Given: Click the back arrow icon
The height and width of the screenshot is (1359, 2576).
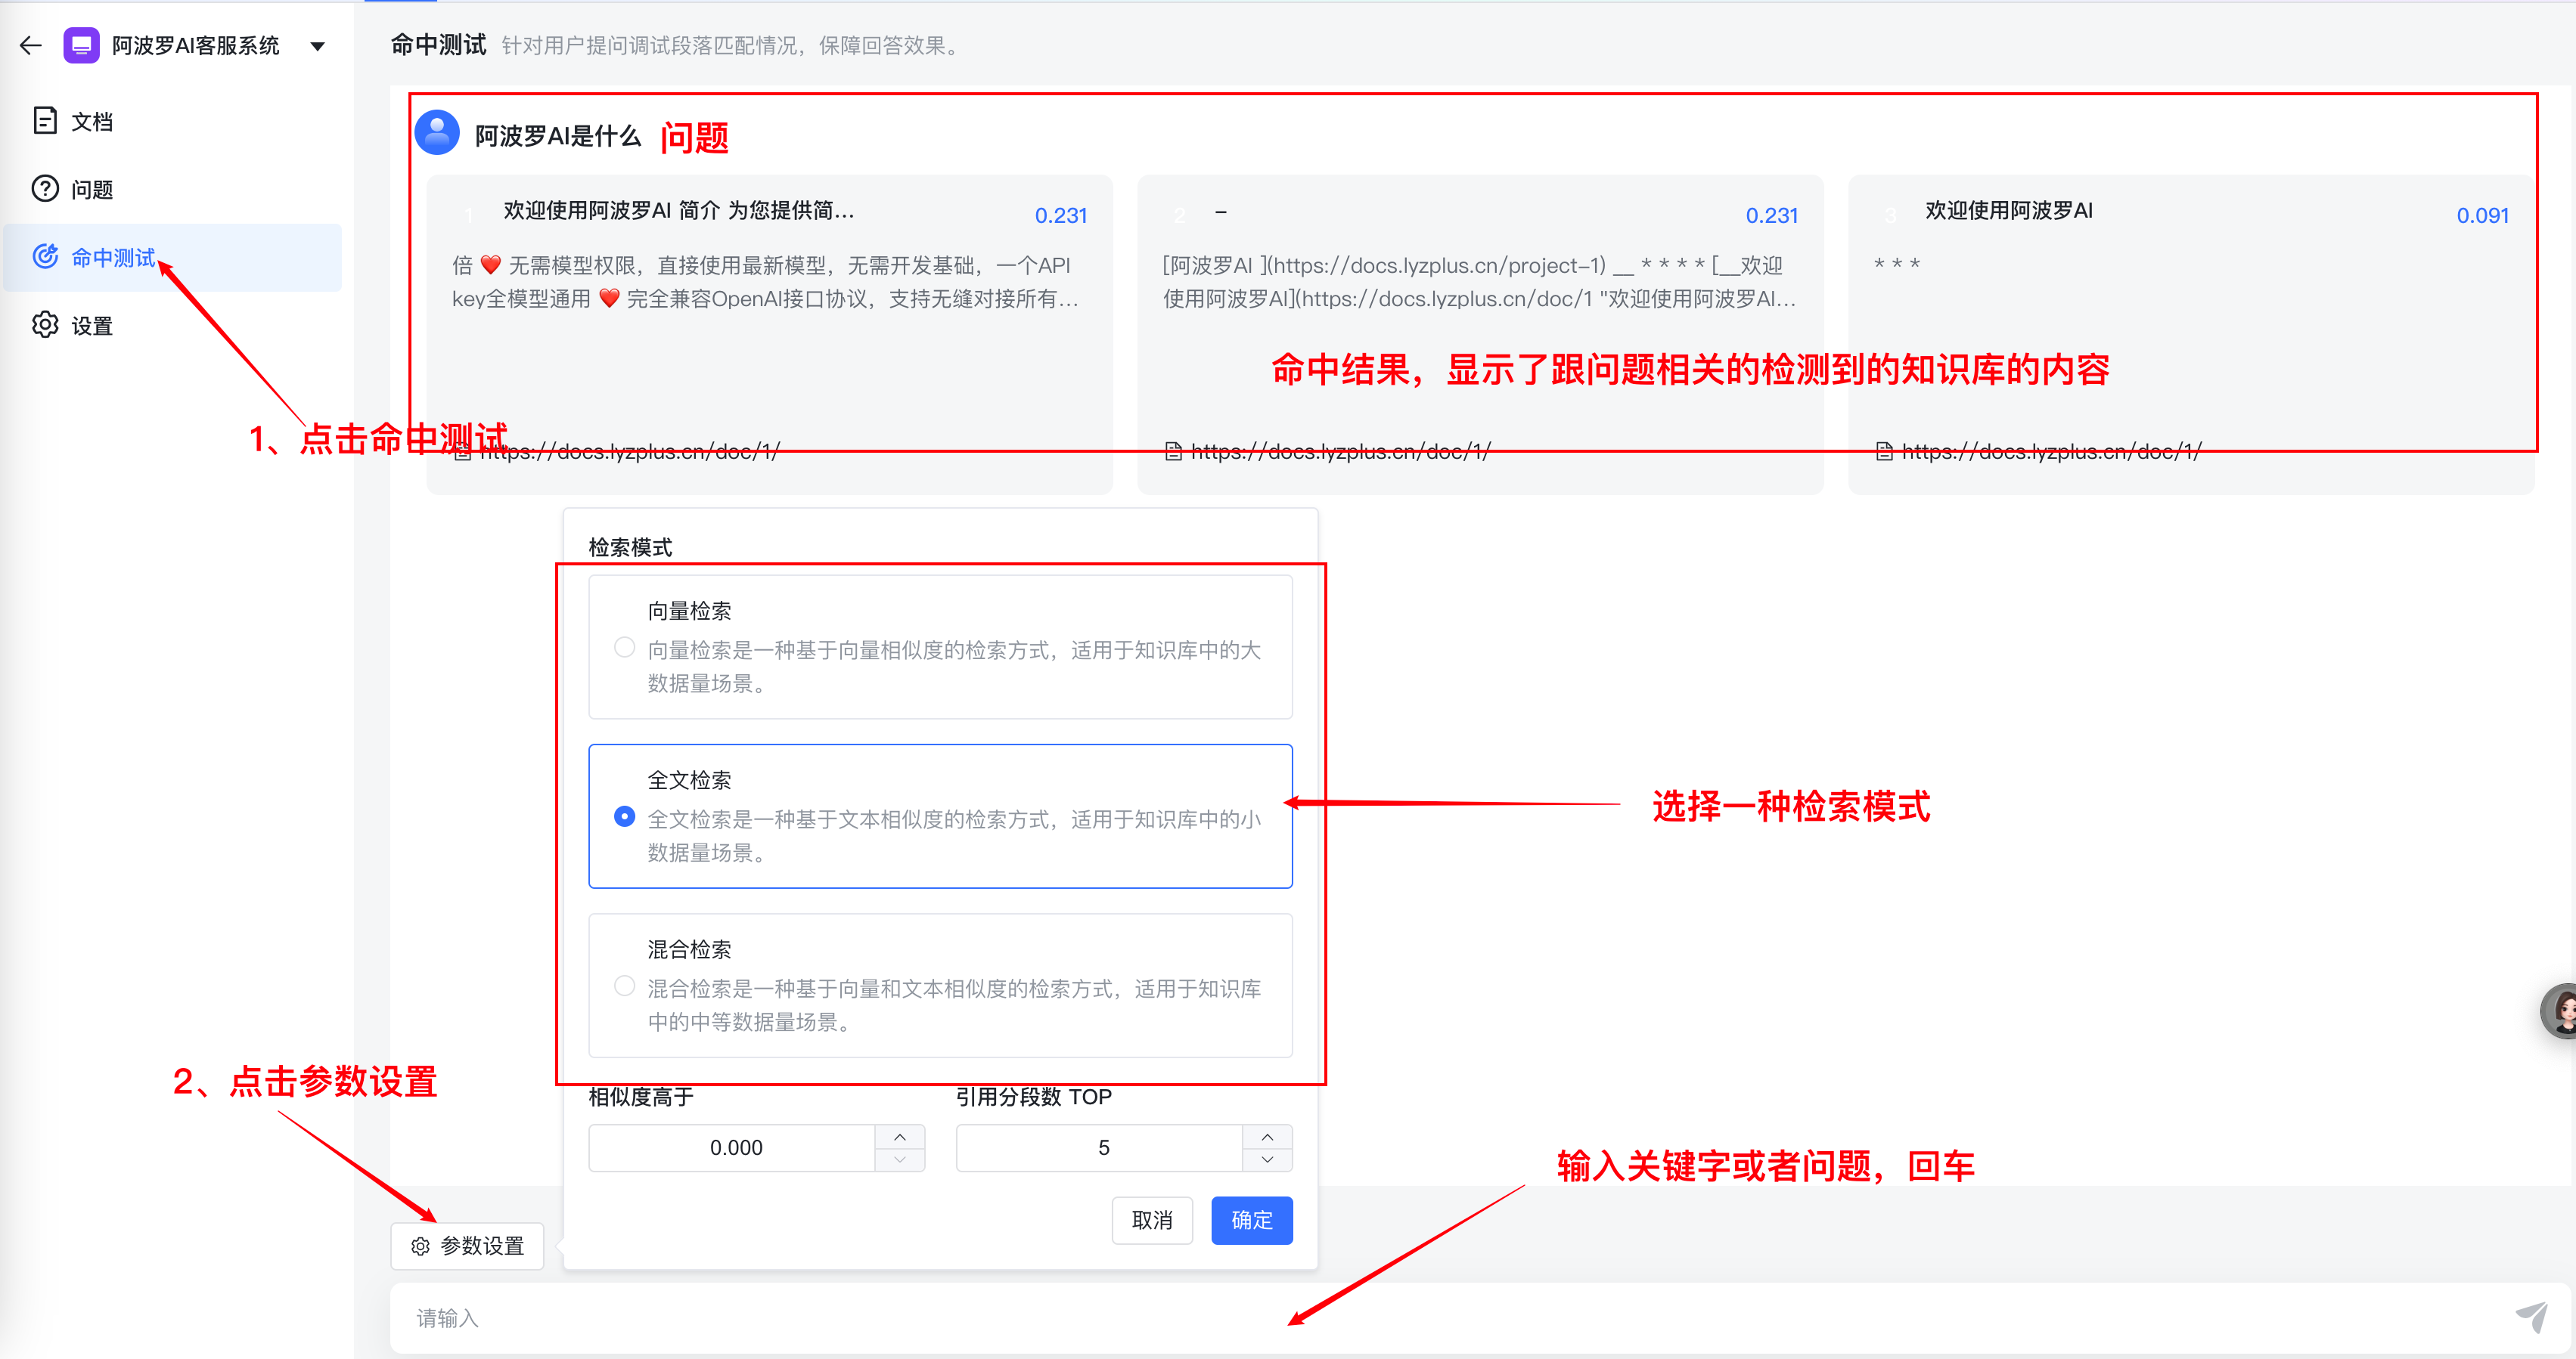Looking at the screenshot, I should click(30, 45).
